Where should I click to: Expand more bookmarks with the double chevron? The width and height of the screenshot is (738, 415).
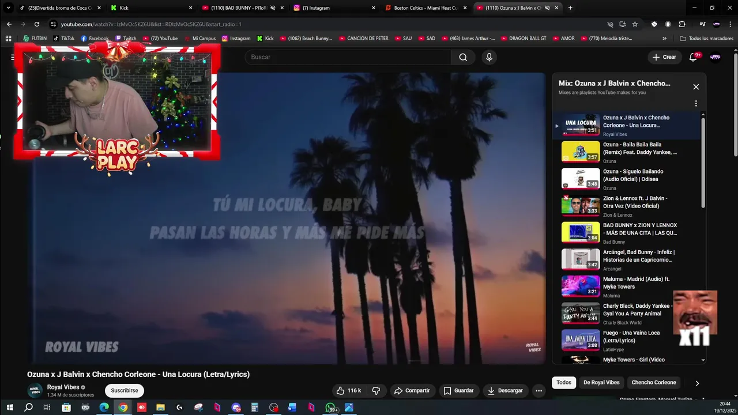coord(664,38)
